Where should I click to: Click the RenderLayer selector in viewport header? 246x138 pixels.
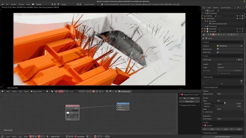pos(125,91)
